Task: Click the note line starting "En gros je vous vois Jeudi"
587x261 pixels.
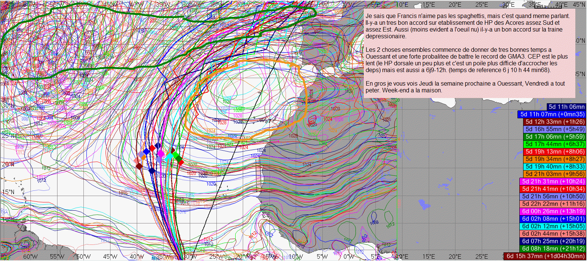Action: click(465, 83)
